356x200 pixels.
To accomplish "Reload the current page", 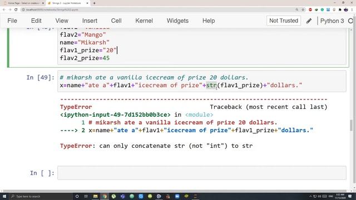I will (16, 9).
